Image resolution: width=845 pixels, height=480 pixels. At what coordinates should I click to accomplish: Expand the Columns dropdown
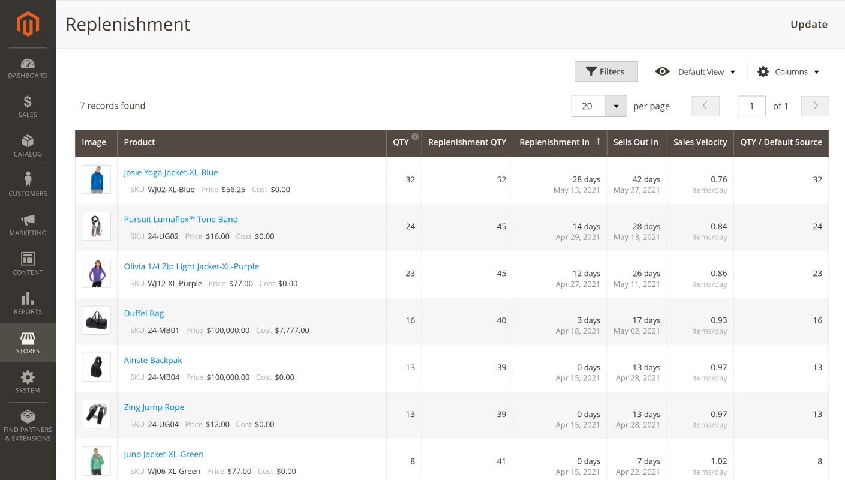(788, 72)
